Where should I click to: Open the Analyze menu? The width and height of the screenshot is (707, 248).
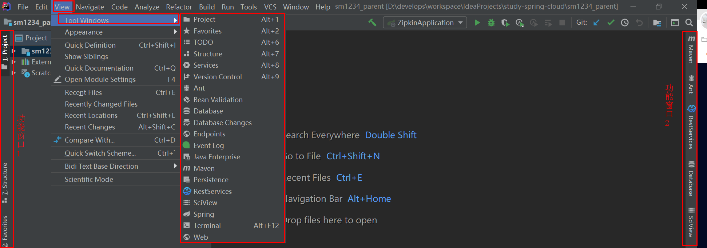(x=147, y=7)
